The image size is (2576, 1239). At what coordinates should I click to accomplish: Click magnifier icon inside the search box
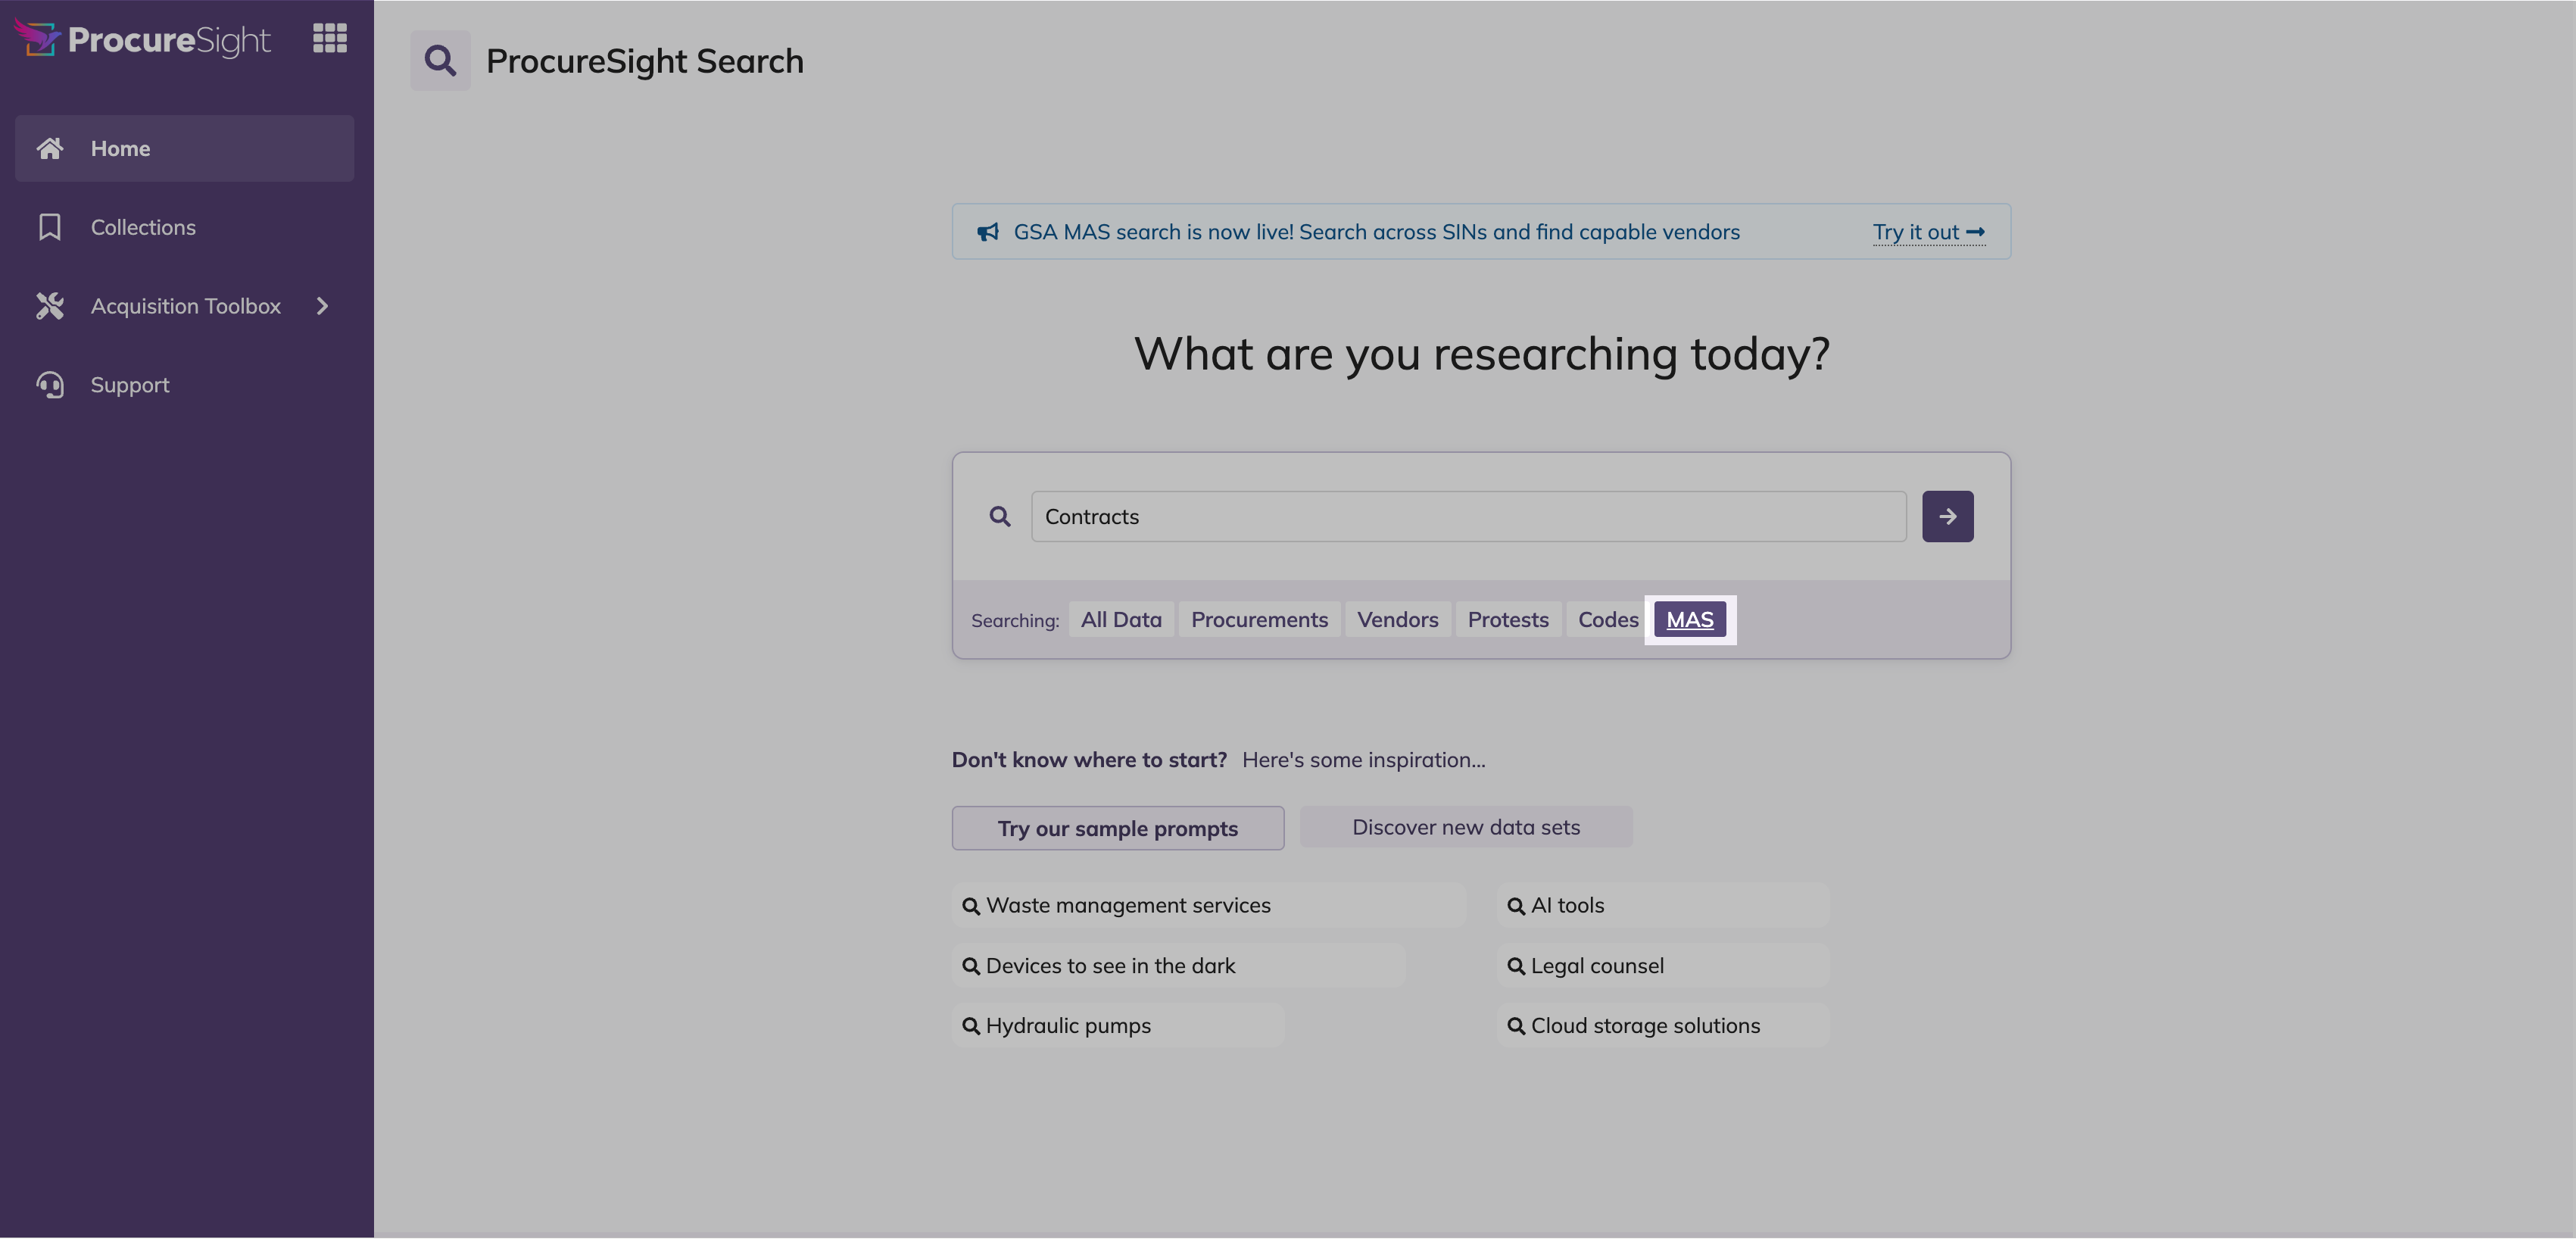pos(1000,516)
